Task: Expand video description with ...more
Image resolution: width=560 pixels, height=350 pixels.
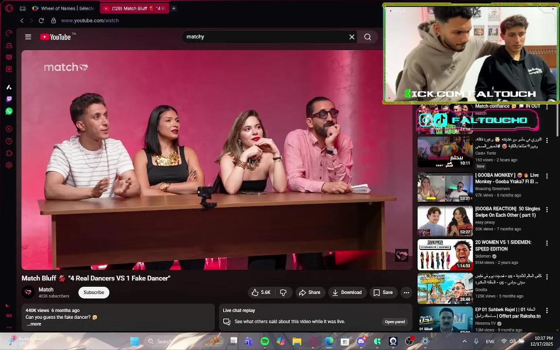Action: tap(34, 324)
